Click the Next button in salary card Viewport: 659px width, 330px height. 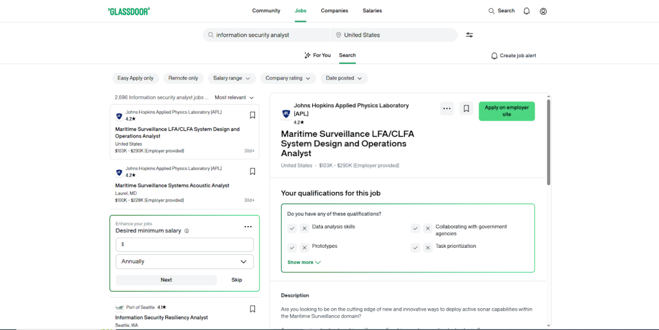(x=166, y=280)
